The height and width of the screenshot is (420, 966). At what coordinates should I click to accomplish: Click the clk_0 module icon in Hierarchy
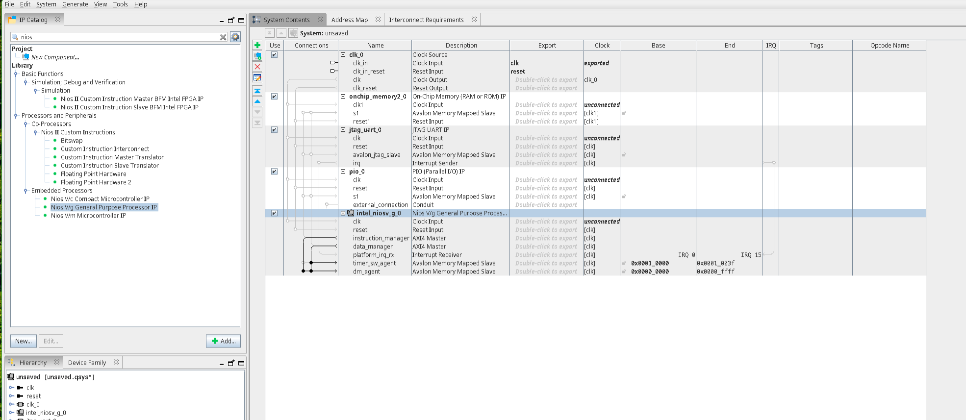click(20, 404)
